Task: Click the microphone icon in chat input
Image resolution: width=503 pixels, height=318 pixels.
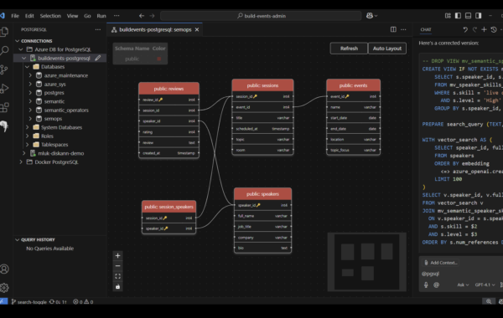Action: 426,285
